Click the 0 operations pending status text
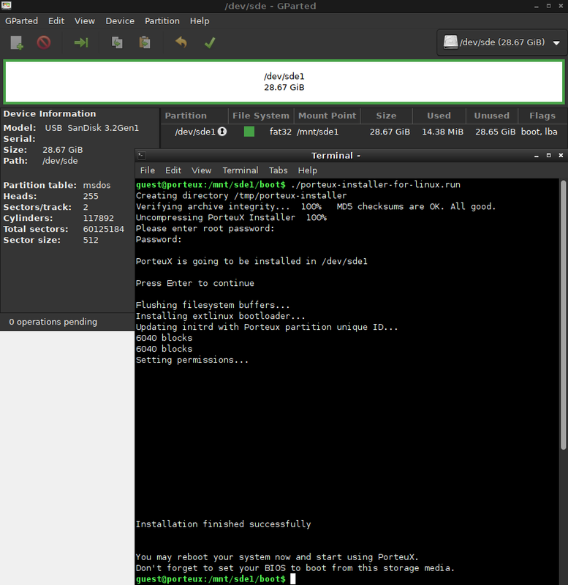Image resolution: width=568 pixels, height=585 pixels. [x=53, y=322]
